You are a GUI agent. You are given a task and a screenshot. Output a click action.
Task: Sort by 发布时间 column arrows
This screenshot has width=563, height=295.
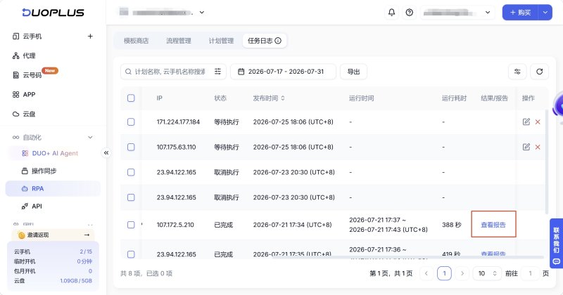283,98
